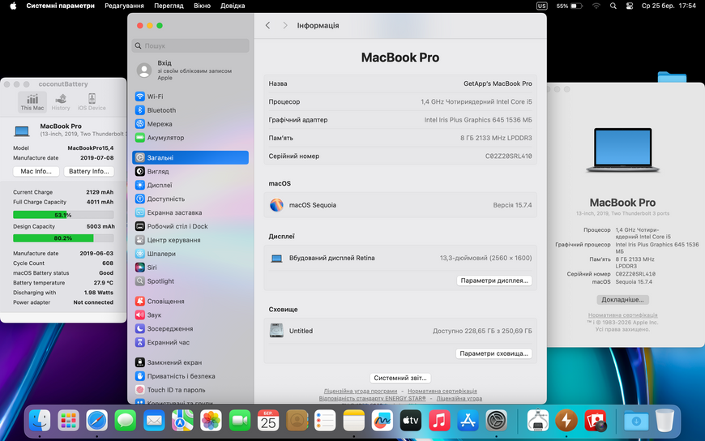Open Вікно menu

point(202,6)
